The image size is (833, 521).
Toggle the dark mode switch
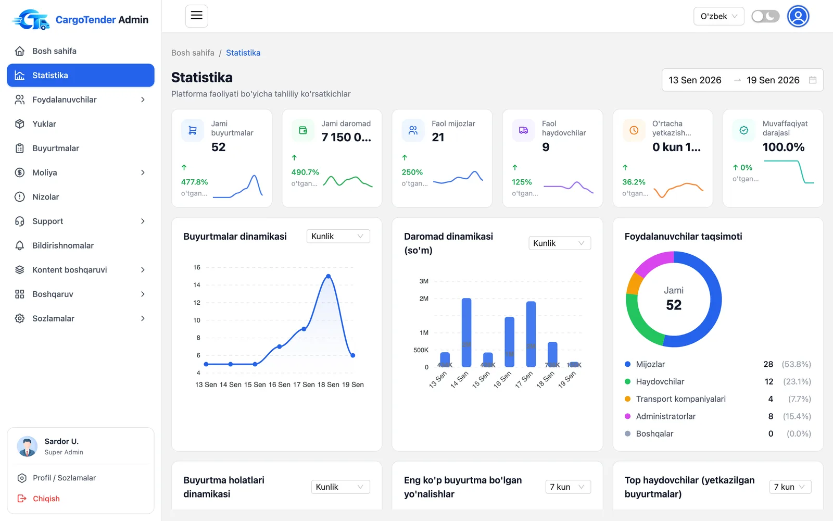coord(765,16)
